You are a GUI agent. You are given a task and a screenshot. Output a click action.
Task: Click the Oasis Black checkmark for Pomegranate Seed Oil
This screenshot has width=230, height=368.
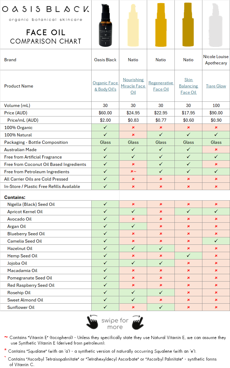105,278
